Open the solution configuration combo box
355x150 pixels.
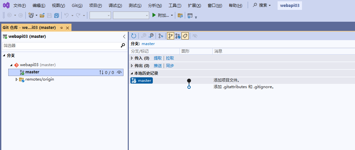[x=100, y=15]
